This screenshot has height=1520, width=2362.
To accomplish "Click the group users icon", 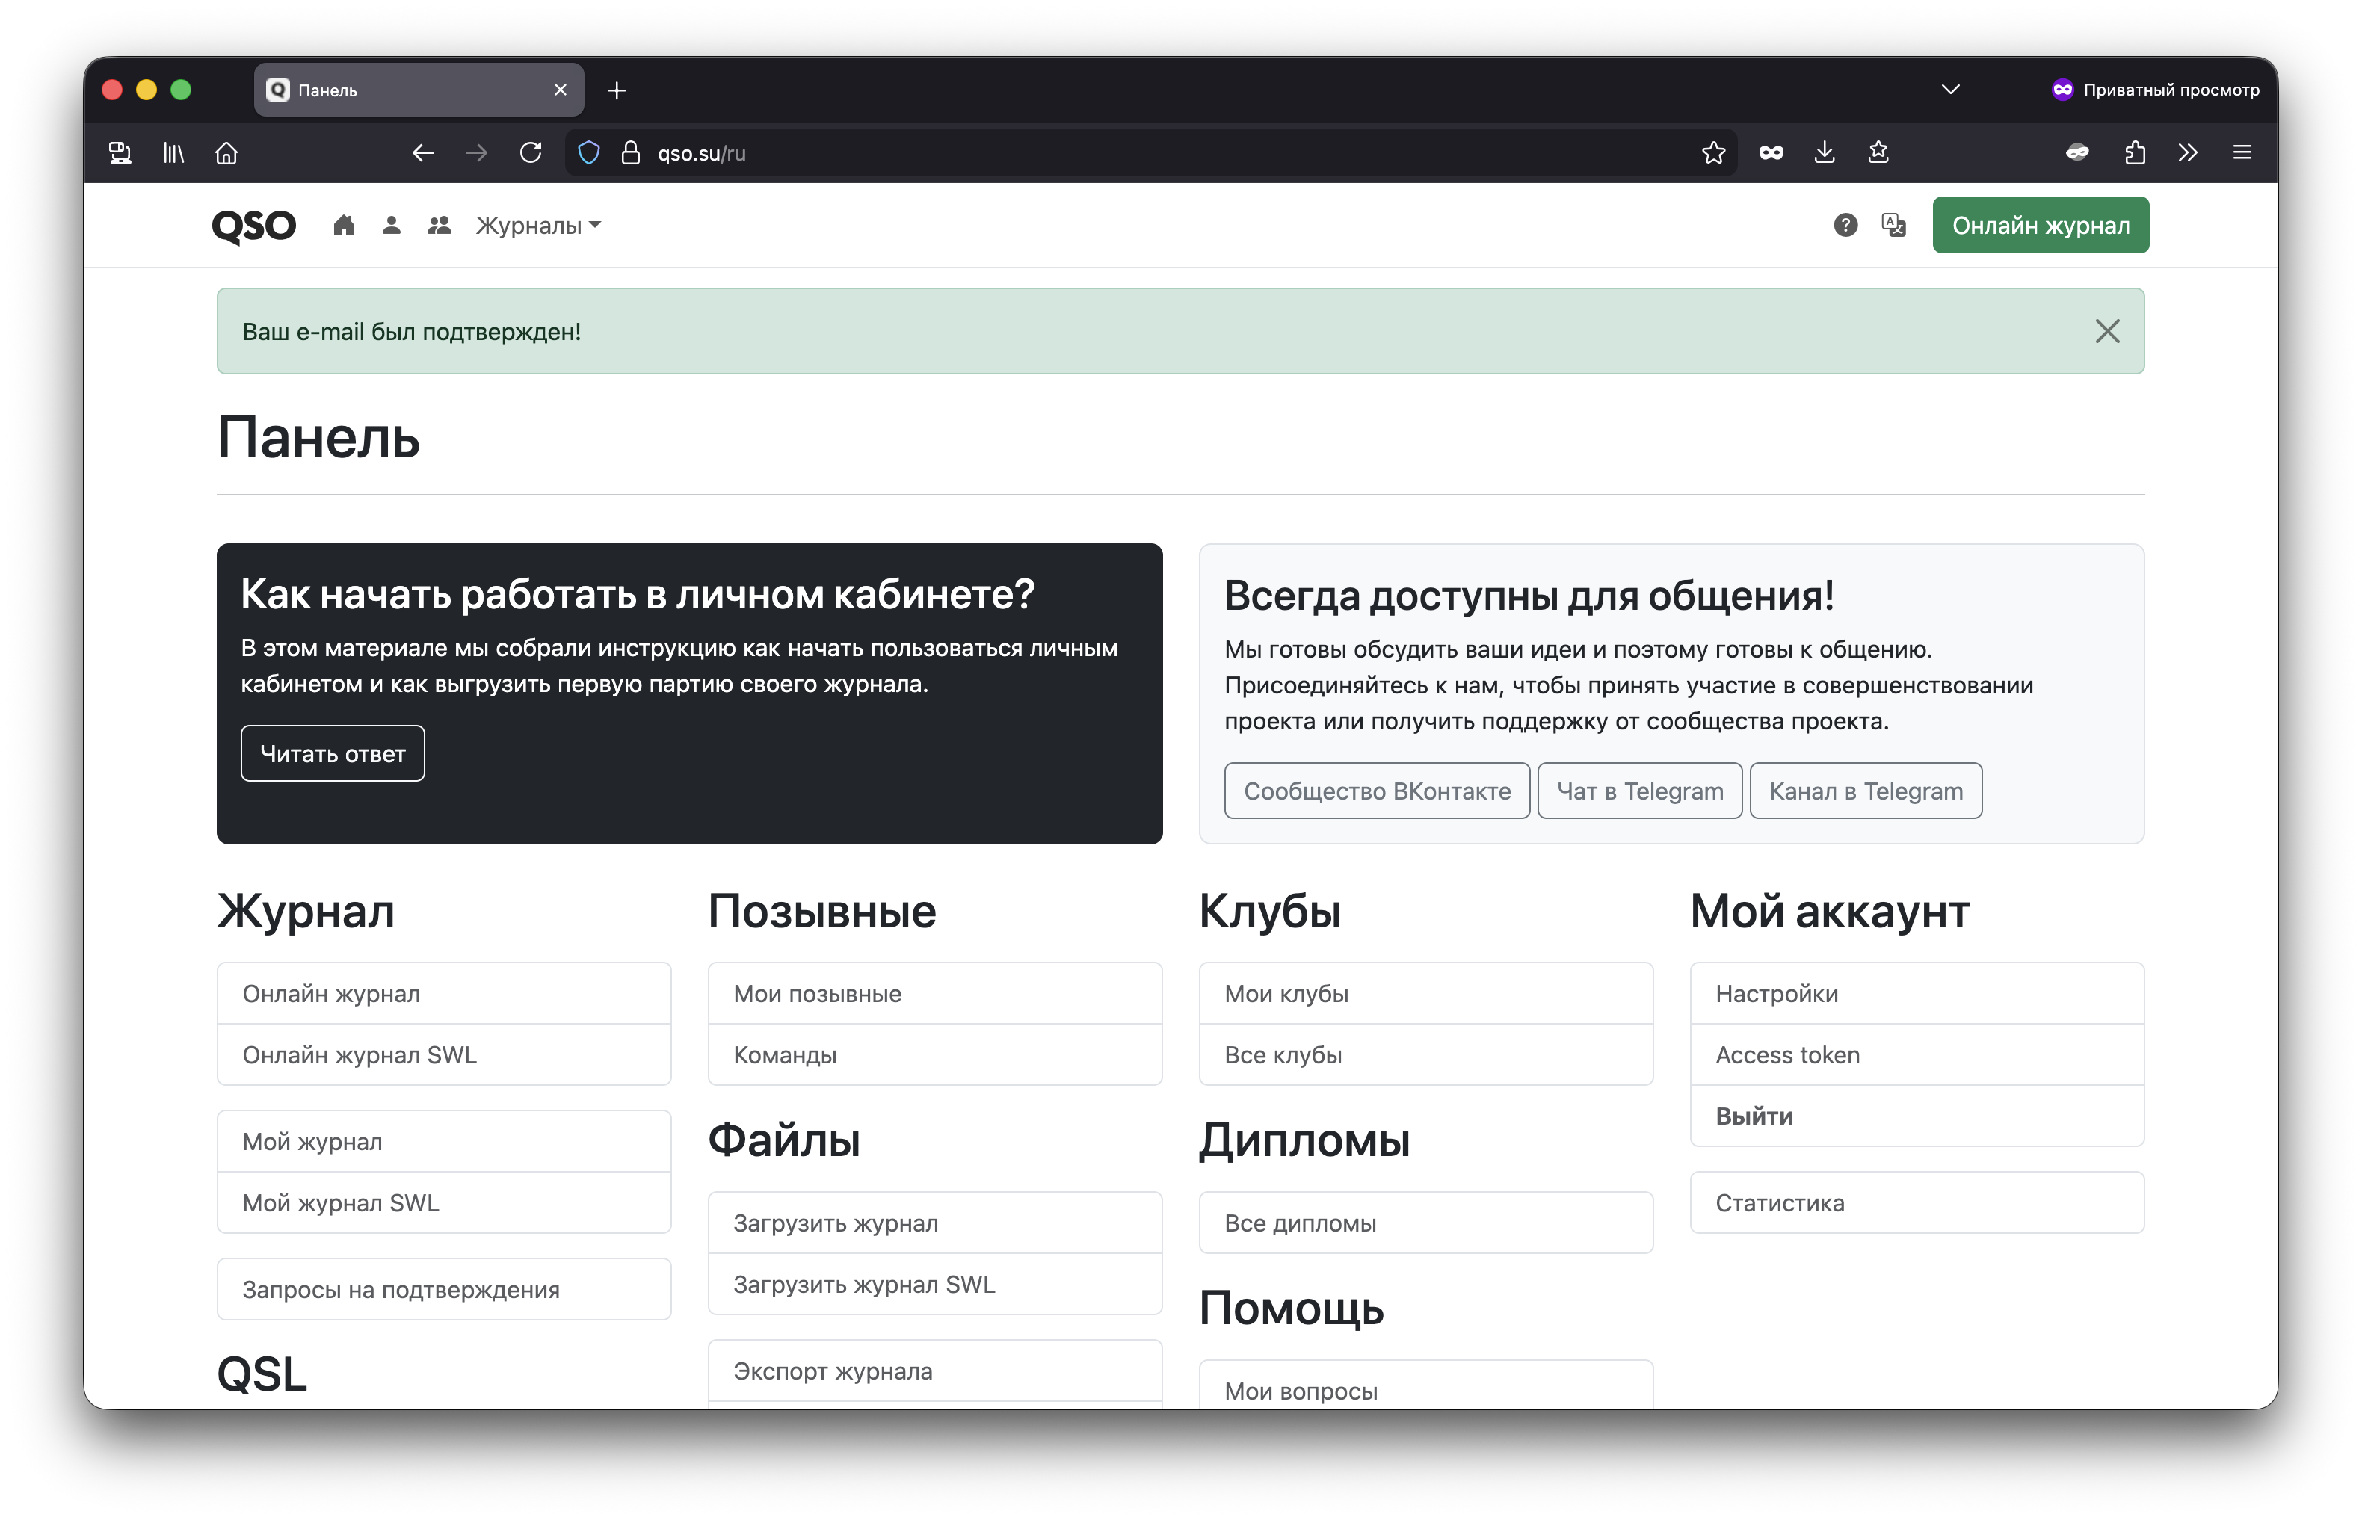I will [440, 226].
